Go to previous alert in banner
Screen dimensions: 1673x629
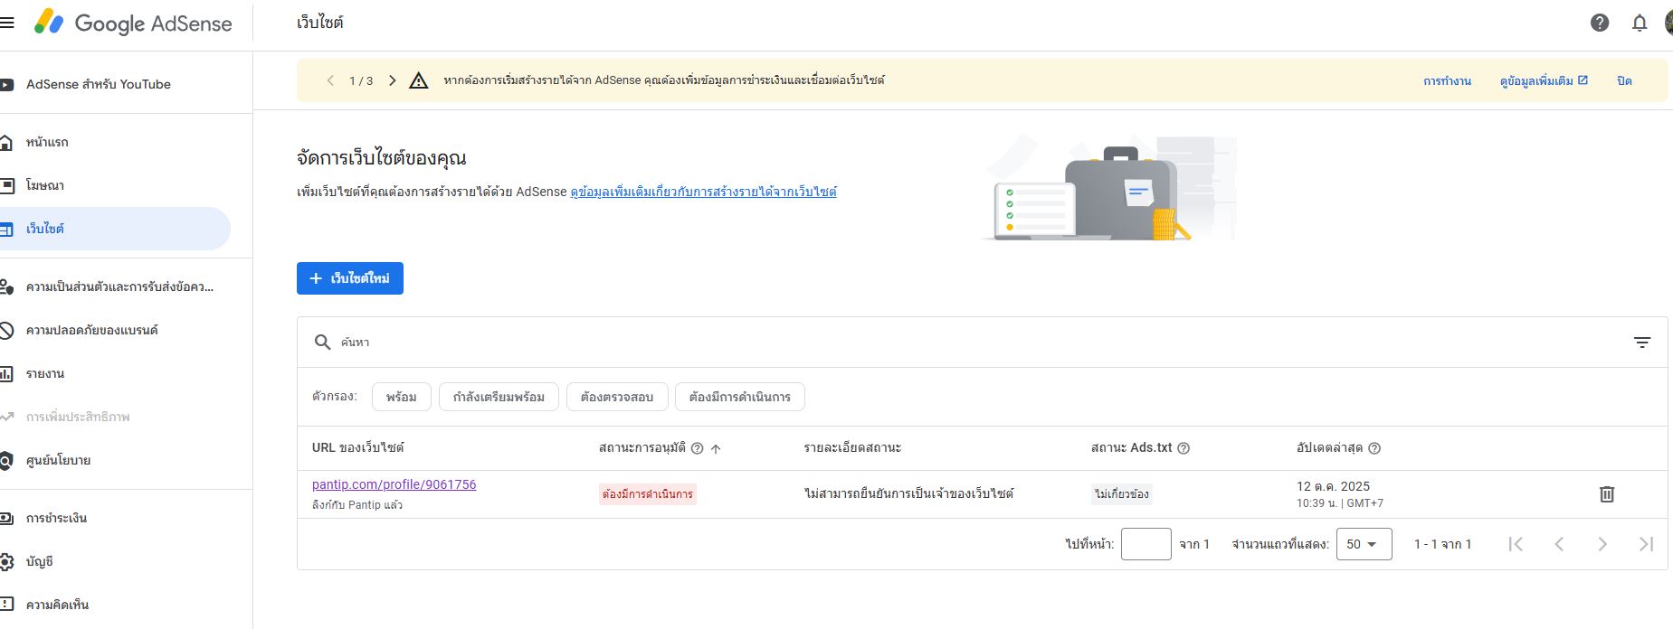(x=330, y=80)
